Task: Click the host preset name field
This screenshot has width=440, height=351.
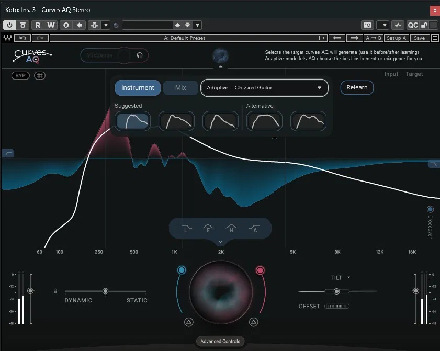Action: [148, 25]
